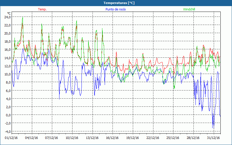Click the 10/12/16 date label
232x145 pixels.
point(72,138)
